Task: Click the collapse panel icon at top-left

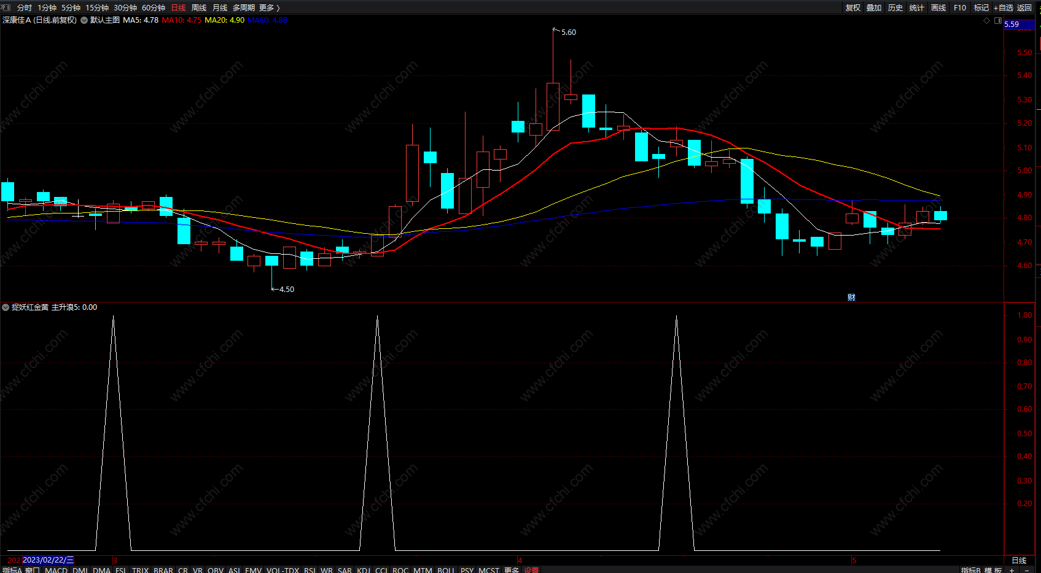Action: 6,7
